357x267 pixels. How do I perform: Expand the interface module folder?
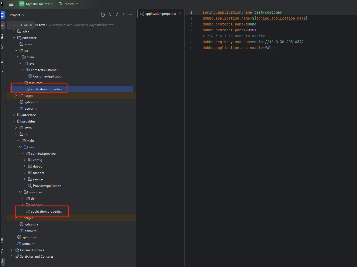(x=14, y=115)
